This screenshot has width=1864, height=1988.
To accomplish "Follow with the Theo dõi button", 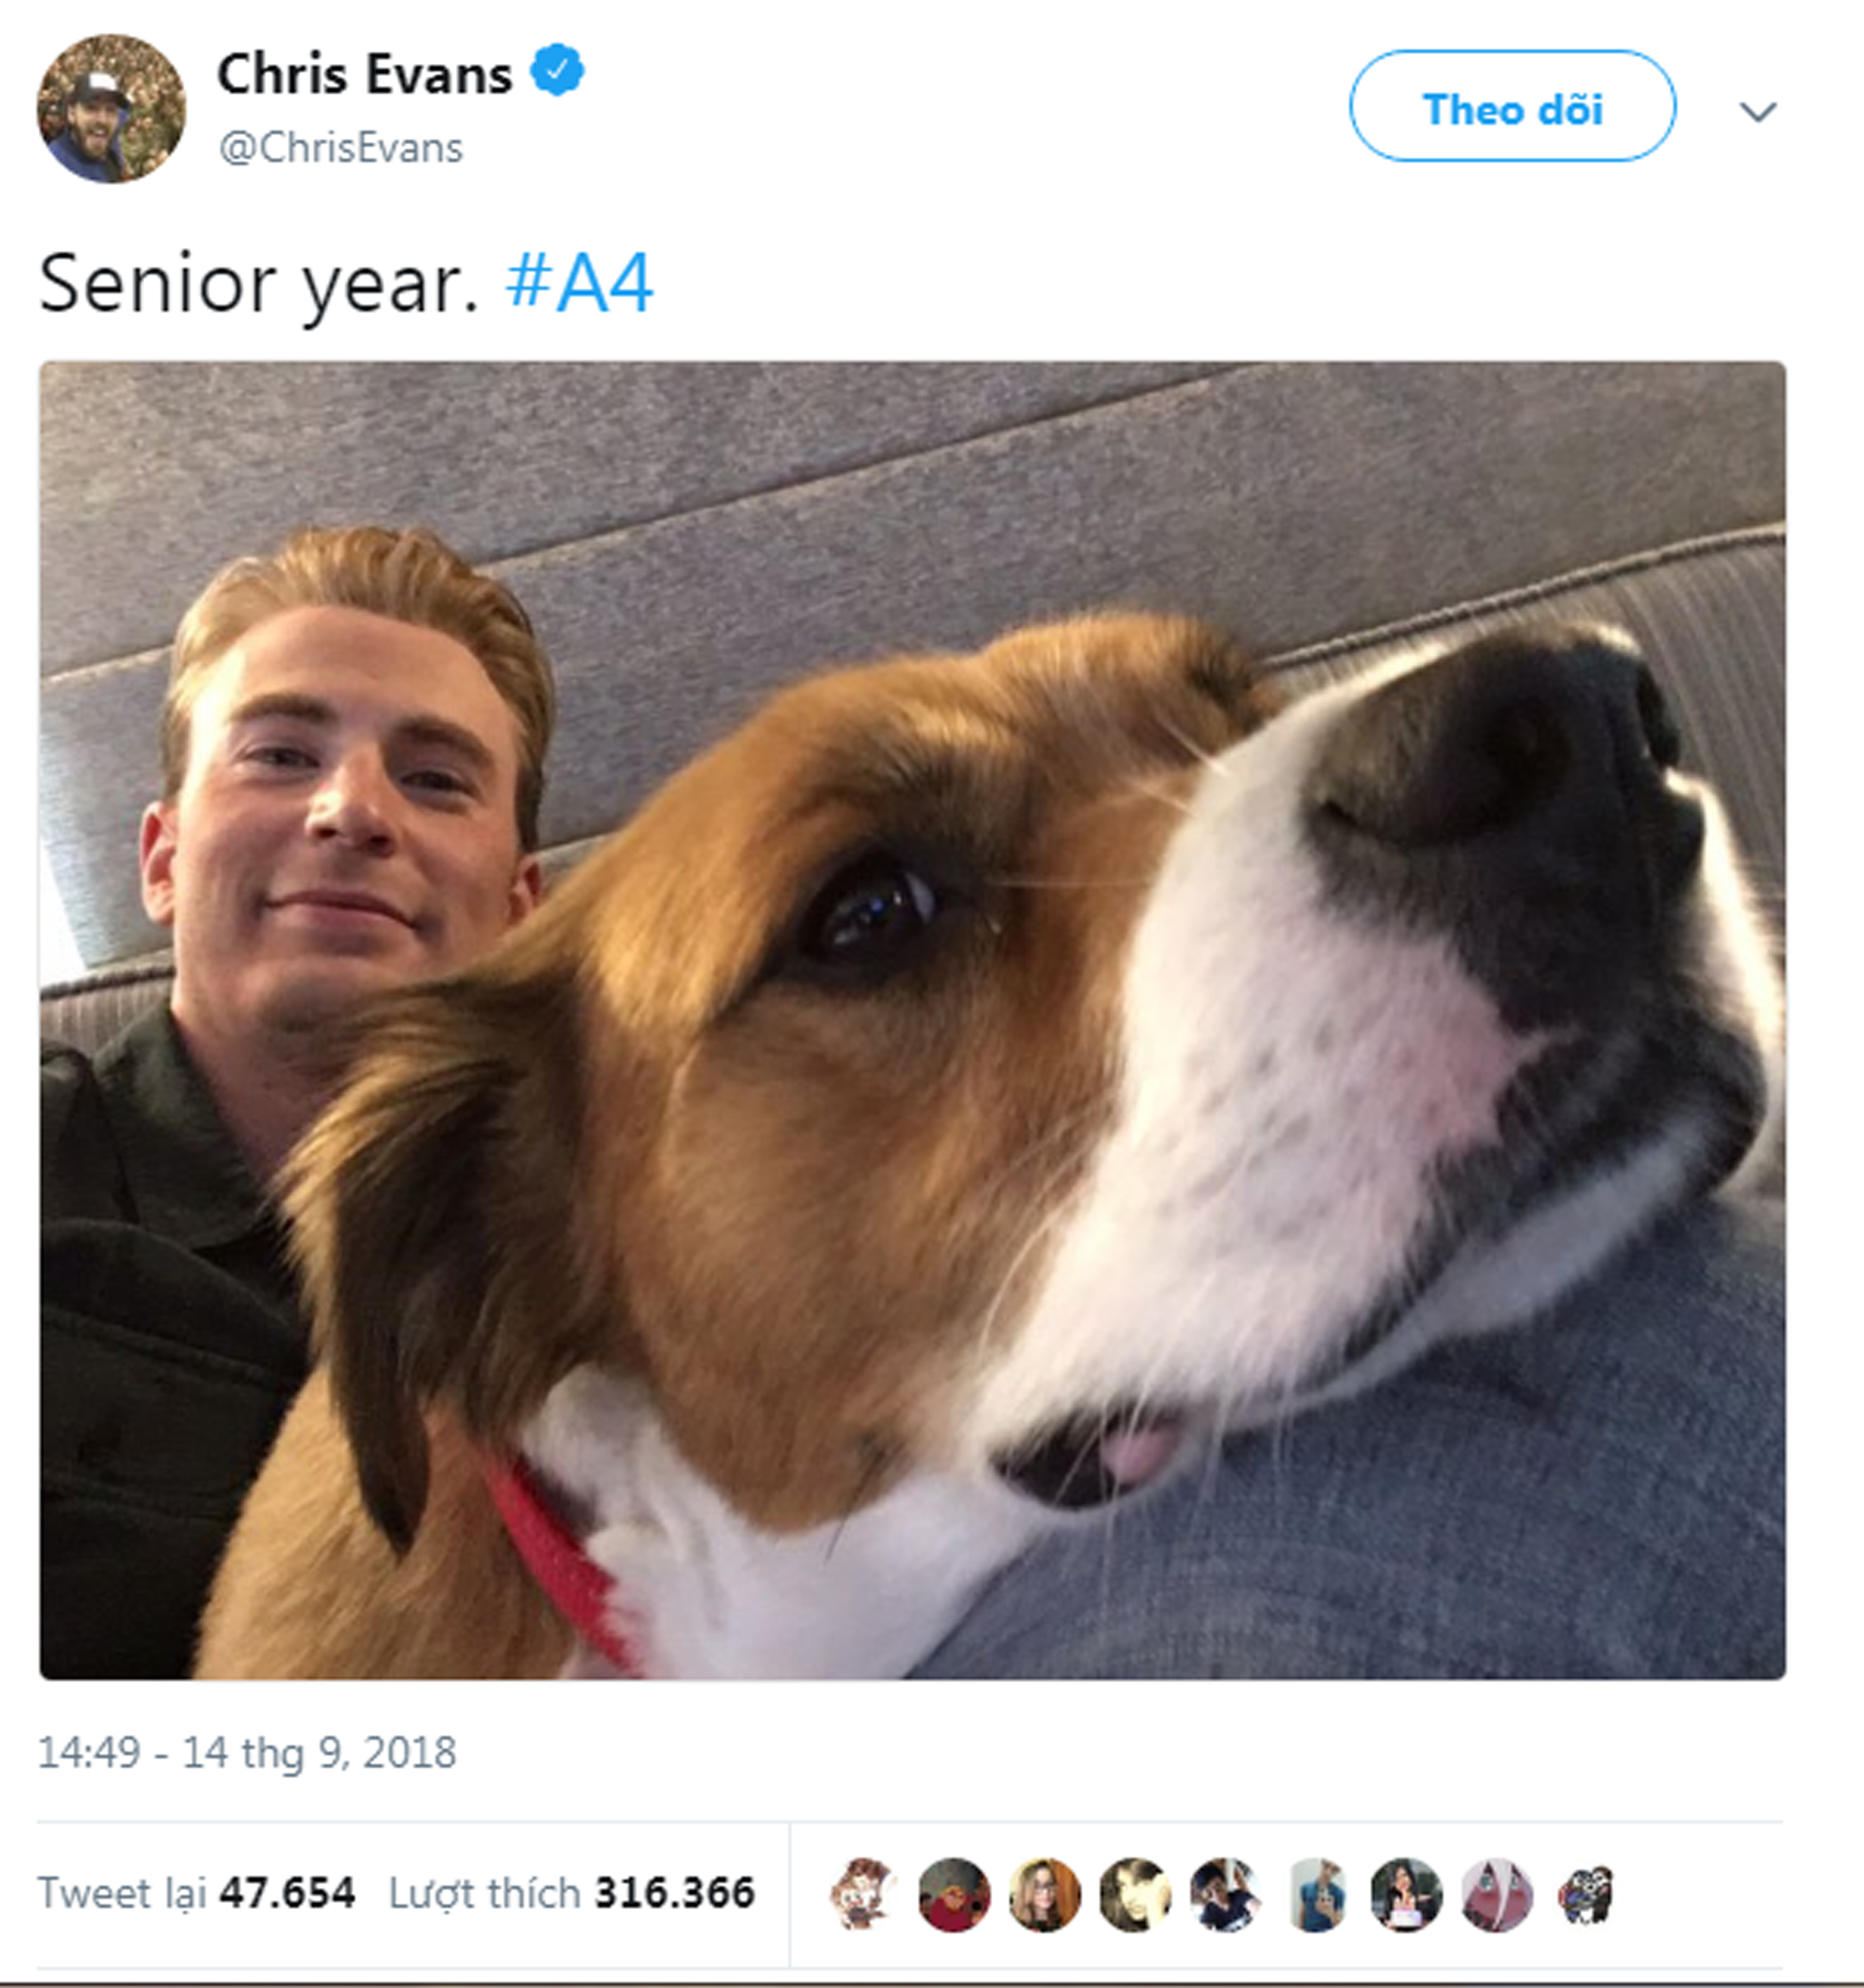I will pyautogui.click(x=1513, y=106).
